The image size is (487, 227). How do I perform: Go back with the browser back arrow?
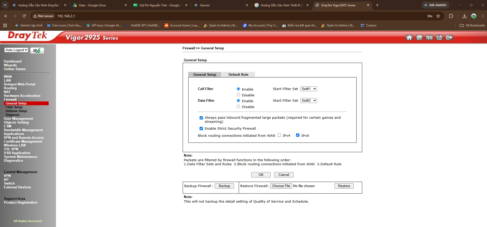[x=6, y=16]
